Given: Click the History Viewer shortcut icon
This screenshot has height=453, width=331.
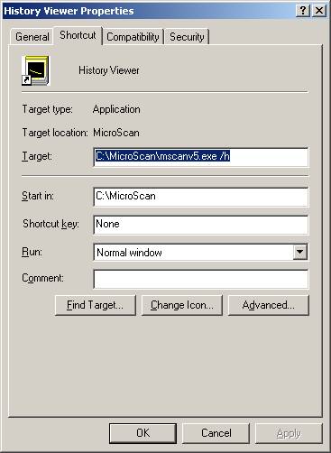Looking at the screenshot, I should point(35,70).
